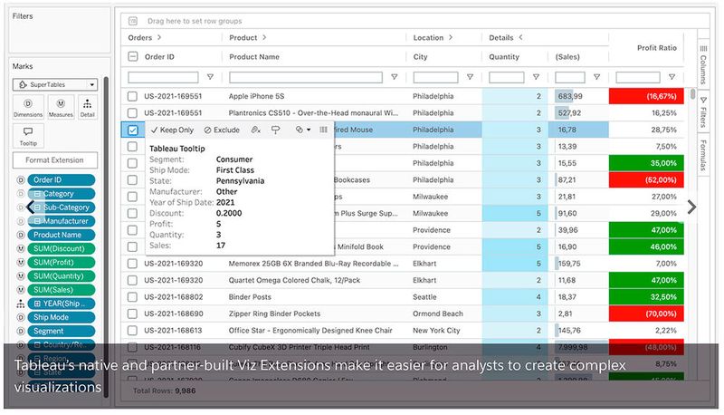This screenshot has width=724, height=415.
Task: Click the 683,99 sales data bar cell
Action: point(578,96)
